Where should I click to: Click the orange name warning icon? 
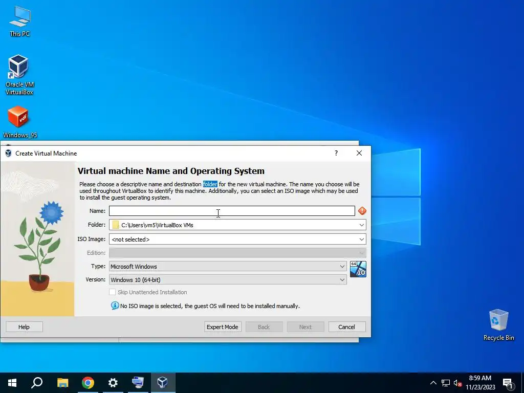click(x=362, y=211)
